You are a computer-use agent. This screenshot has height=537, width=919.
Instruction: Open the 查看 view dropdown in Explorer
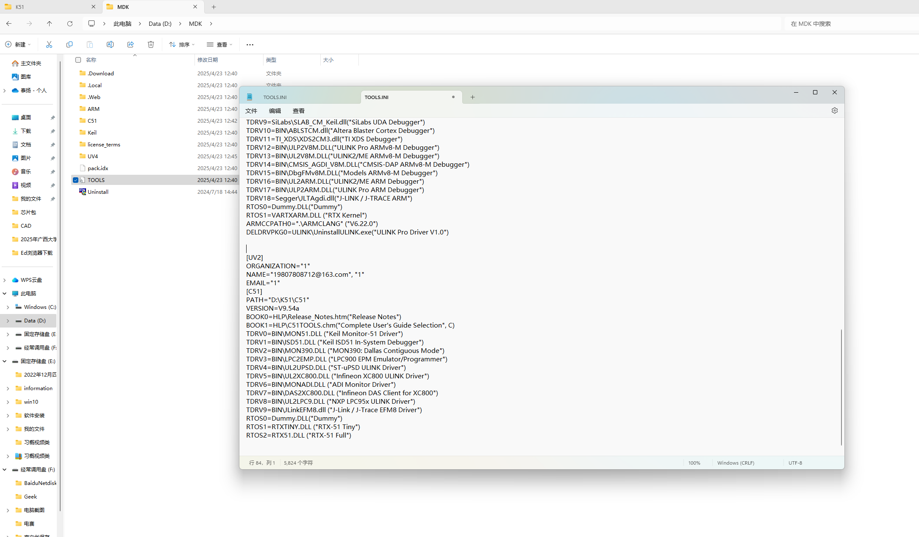219,44
